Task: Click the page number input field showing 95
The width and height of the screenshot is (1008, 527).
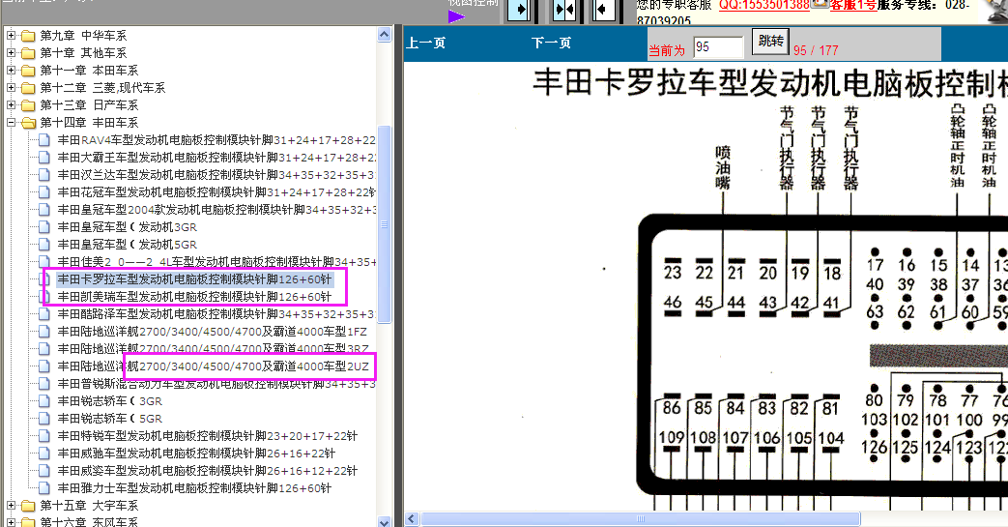Action: [718, 47]
